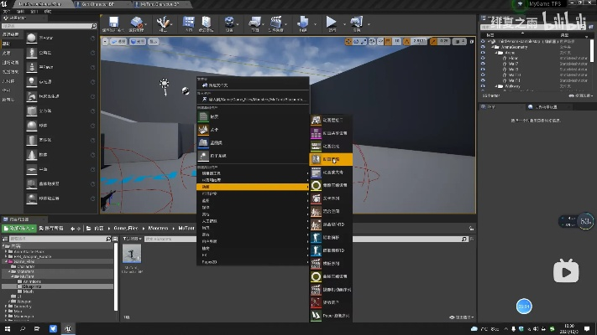Select the scale gizmo tool in viewport
This screenshot has height=335, width=597.
click(364, 41)
